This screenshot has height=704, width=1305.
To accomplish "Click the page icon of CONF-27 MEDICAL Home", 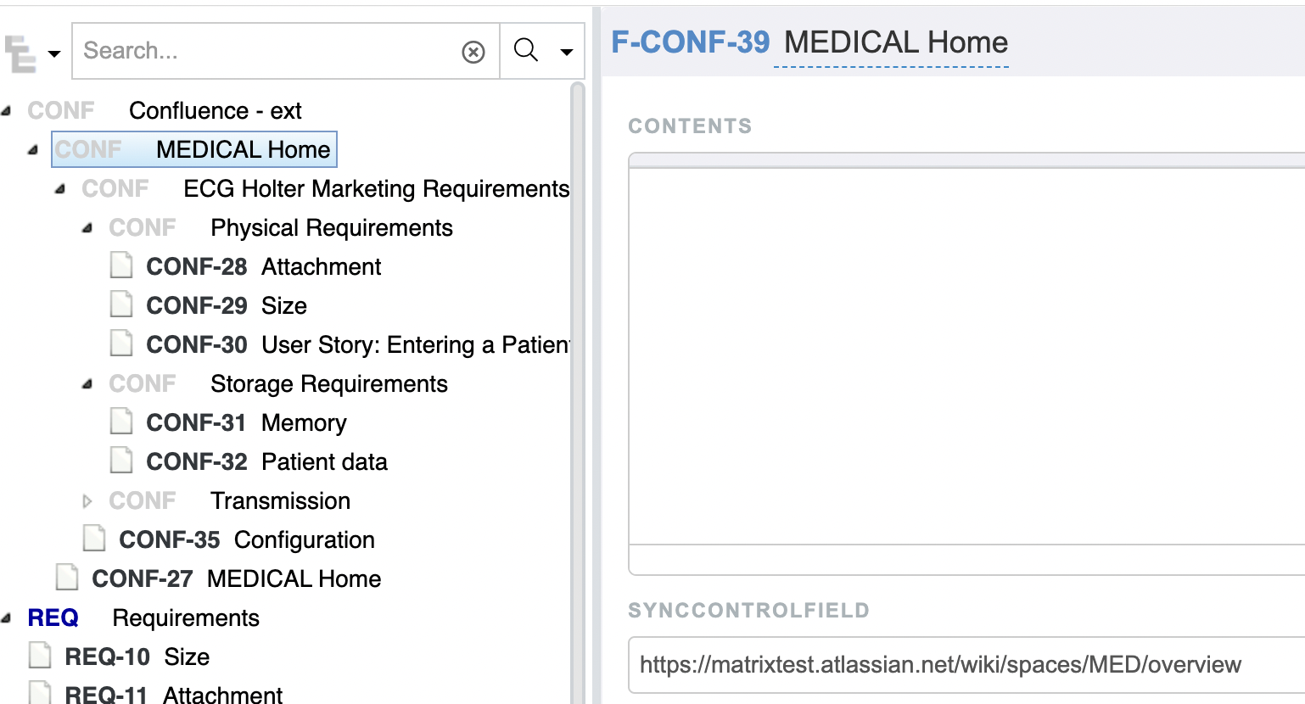I will pyautogui.click(x=67, y=578).
